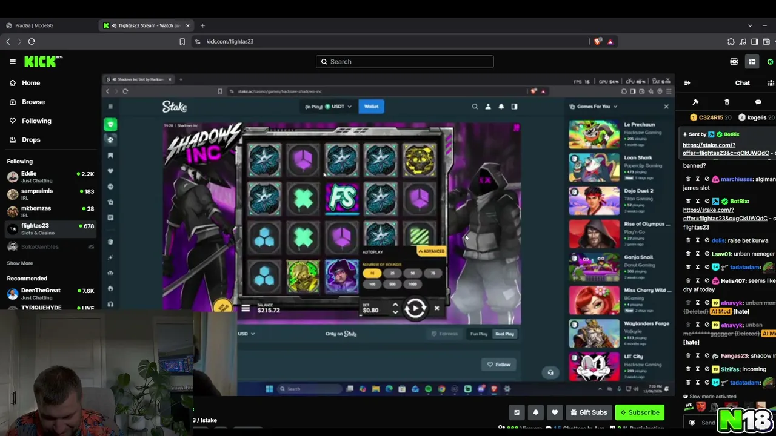Open the Brave Shields icon
This screenshot has width=776, height=436.
tap(598, 41)
